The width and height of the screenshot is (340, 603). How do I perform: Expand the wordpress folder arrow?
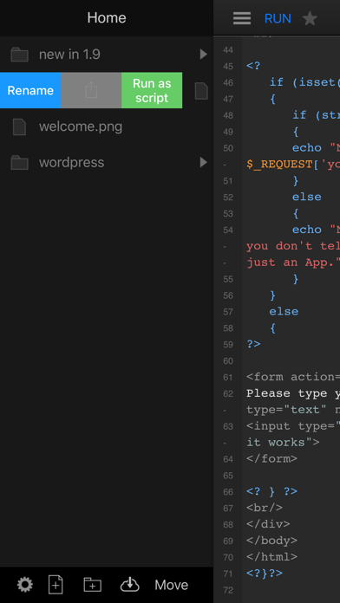pos(203,163)
